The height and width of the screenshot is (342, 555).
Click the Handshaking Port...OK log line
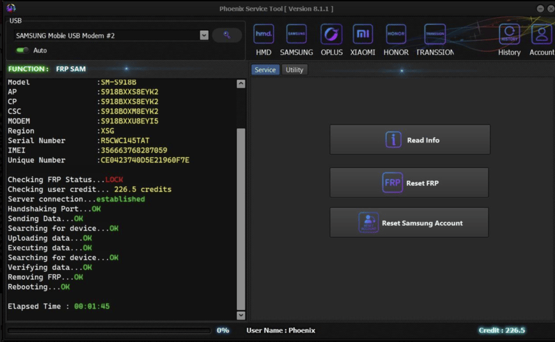54,209
